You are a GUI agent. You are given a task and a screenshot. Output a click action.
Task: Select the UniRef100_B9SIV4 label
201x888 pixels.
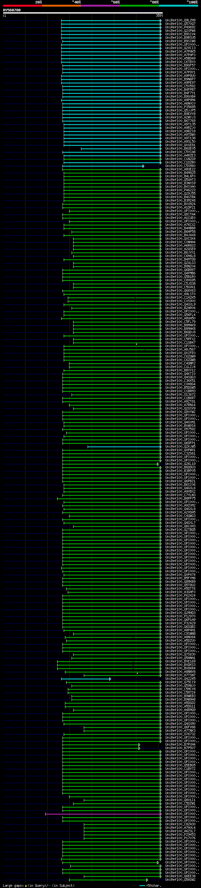click(x=180, y=34)
